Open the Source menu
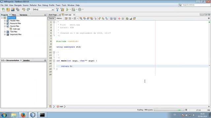Viewport: 211px width, 118px height. 26,5
